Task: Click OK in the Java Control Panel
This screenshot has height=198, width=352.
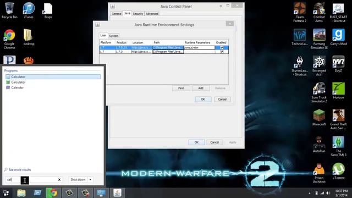Action: (197, 142)
